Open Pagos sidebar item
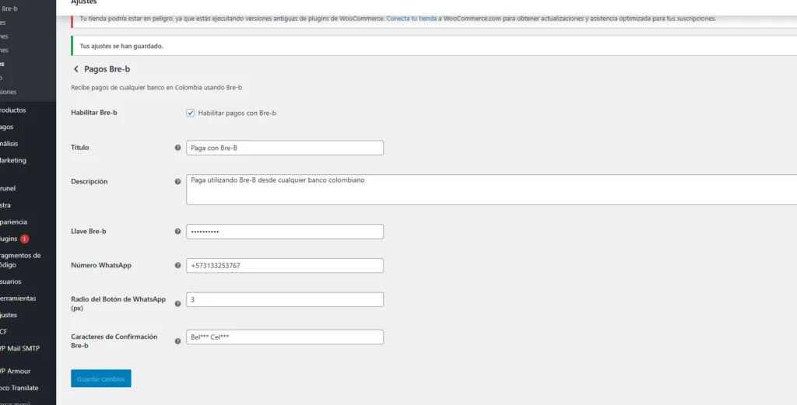 pyautogui.click(x=6, y=127)
